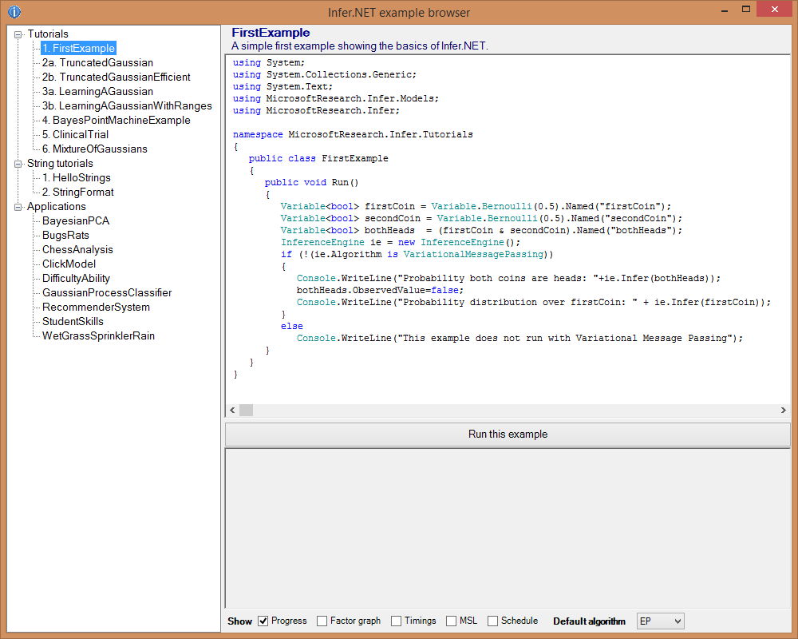Open 4. BayesPointMachineExample
This screenshot has height=639, width=798.
tap(116, 121)
